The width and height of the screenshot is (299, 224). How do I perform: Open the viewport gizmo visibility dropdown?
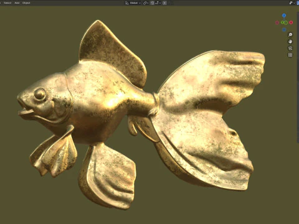tap(292, 3)
